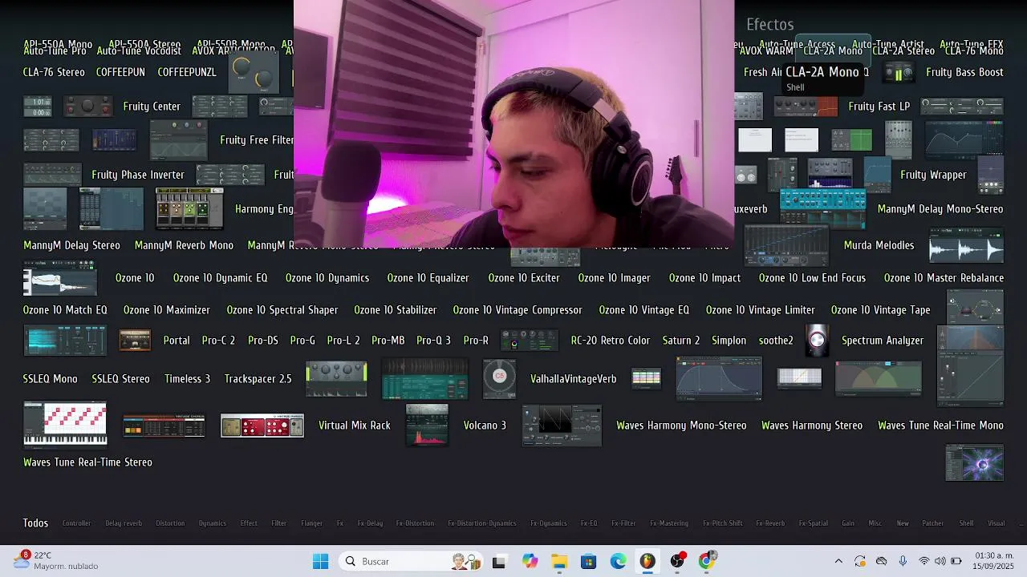Show hidden system tray icons

838,561
